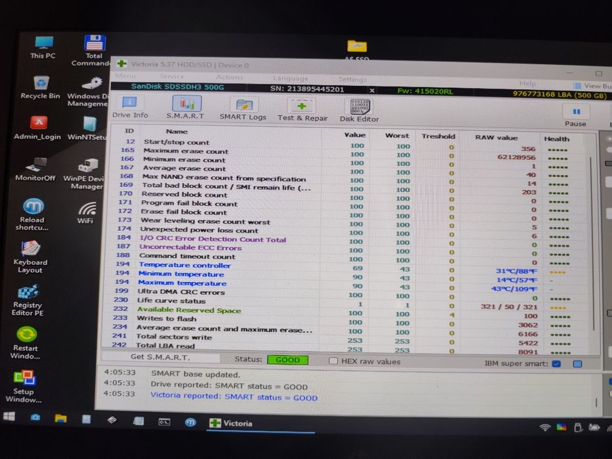Open This PC desktop icon

pyautogui.click(x=43, y=47)
